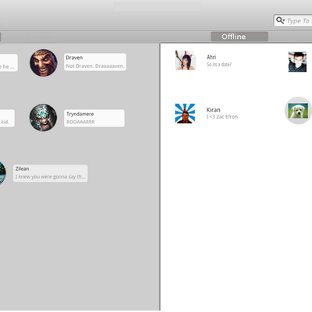Open Zilean's contact card
Screen dimensions: 312x312
51,173
